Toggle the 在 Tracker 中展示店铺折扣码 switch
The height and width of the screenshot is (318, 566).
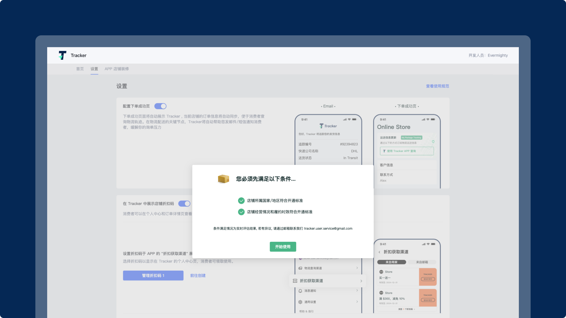[184, 204]
